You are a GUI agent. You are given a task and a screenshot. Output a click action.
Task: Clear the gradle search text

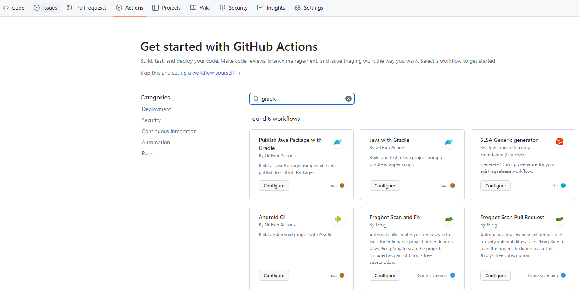tap(348, 99)
